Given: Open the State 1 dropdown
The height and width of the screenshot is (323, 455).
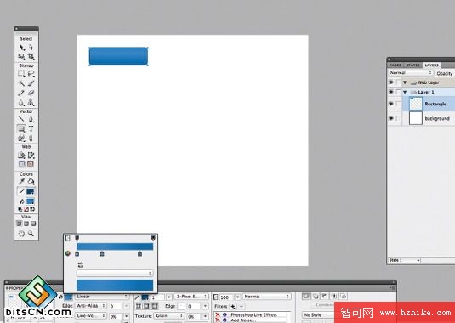Looking at the screenshot, I should (x=404, y=260).
